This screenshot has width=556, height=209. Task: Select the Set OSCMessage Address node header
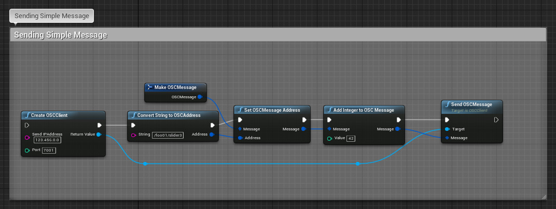(x=272, y=110)
